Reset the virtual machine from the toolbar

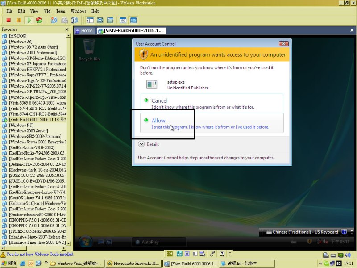pos(39,20)
